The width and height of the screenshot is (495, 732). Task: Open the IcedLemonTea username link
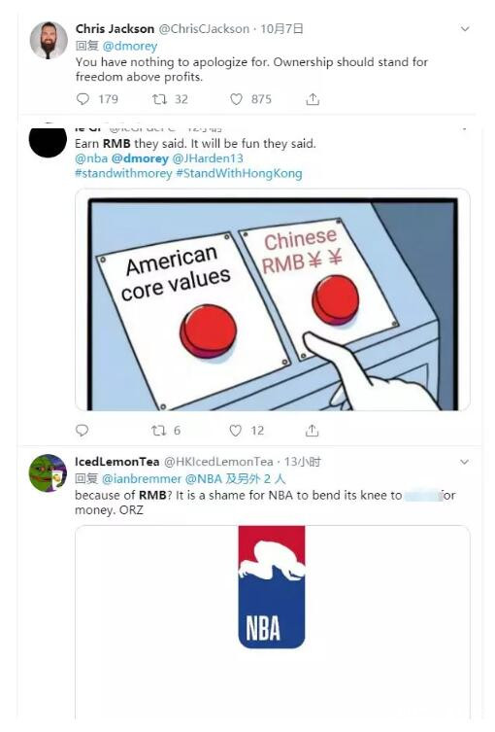pyautogui.click(x=117, y=462)
